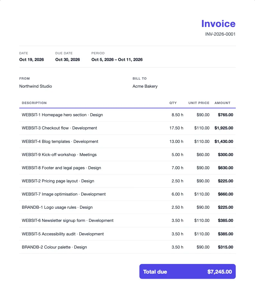Click the QTY column header
The height and width of the screenshot is (289, 255).
173,103
